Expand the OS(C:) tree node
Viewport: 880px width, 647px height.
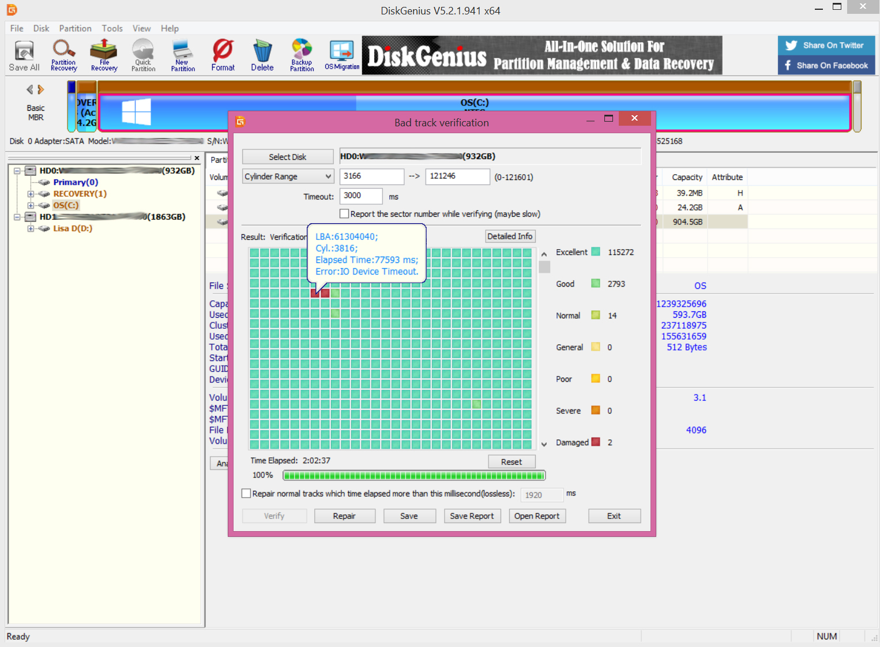[31, 205]
